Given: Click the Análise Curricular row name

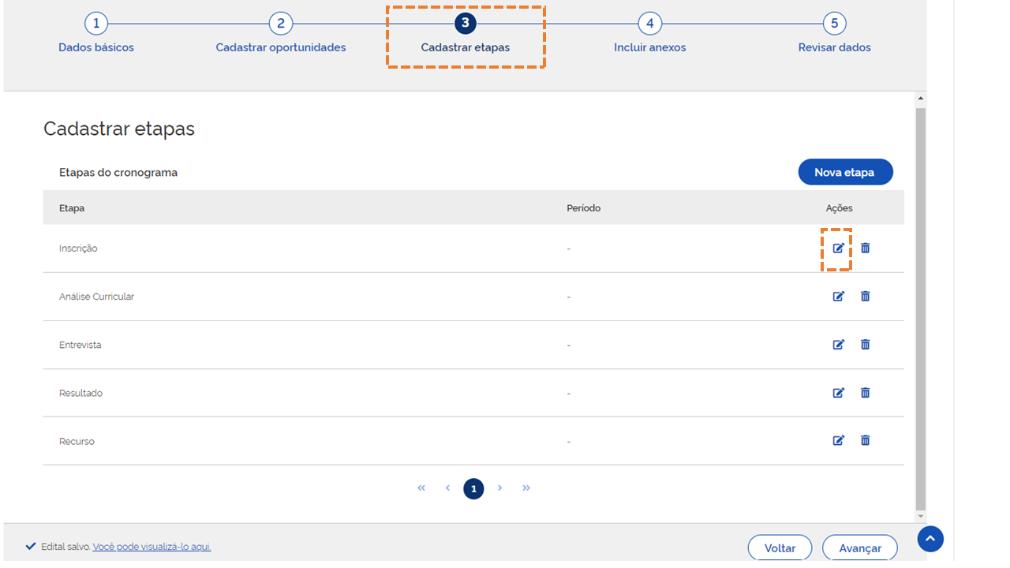Looking at the screenshot, I should (x=96, y=297).
